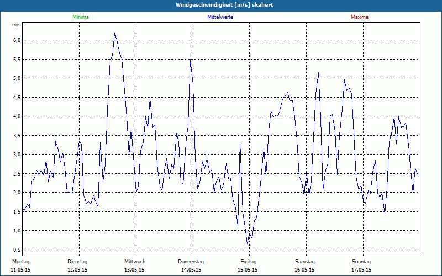Viewport: 442px width, 276px height.
Task: Click the red Maxima legend label
Action: click(360, 17)
